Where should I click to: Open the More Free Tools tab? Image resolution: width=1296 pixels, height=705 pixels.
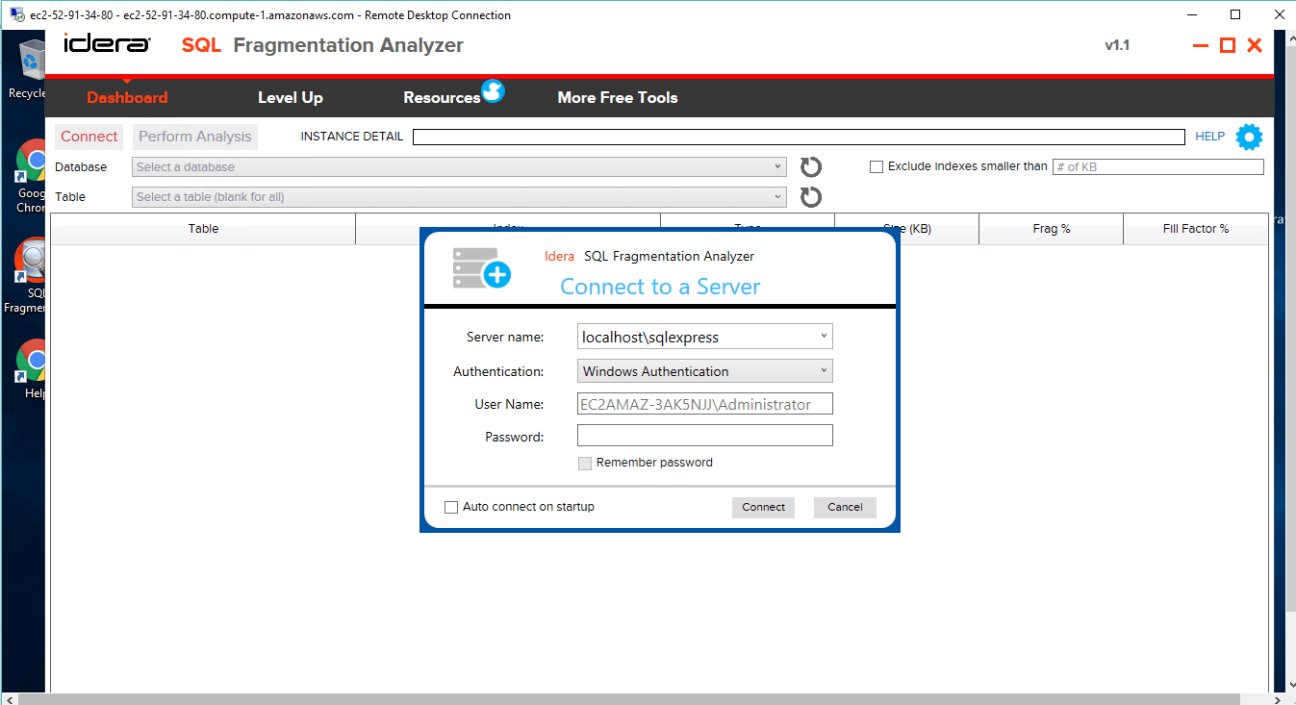[618, 98]
